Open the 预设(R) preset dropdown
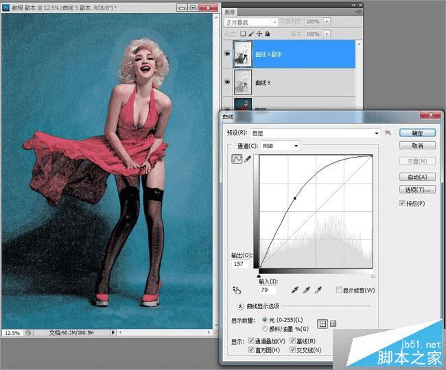The height and width of the screenshot is (370, 446). coord(315,133)
